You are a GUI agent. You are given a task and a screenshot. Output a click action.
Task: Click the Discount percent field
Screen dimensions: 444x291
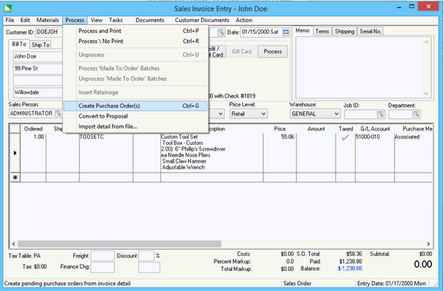click(146, 256)
